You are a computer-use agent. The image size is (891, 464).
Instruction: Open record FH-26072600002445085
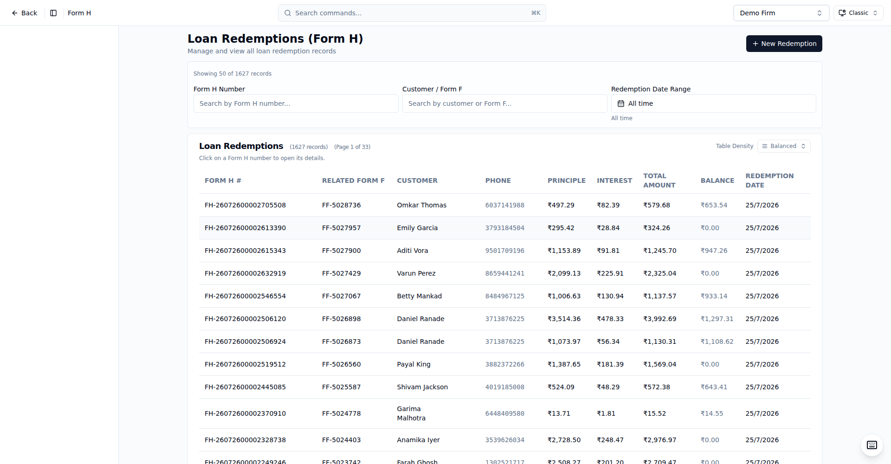pyautogui.click(x=245, y=387)
